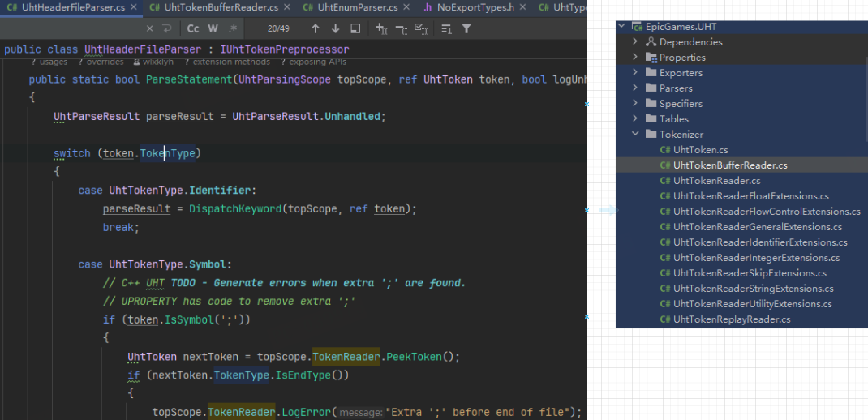Screen dimensions: 868x420
Task: Open search results in find window
Action: [356, 28]
